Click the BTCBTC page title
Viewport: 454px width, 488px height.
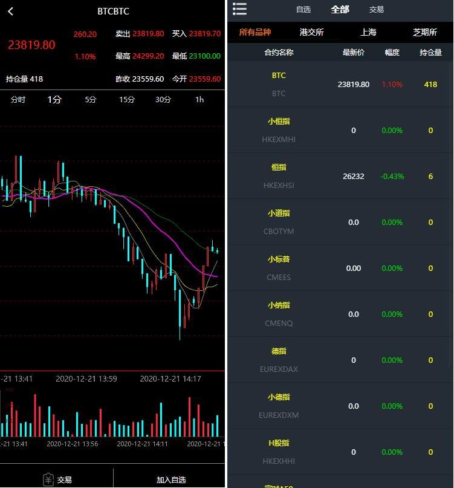(113, 11)
